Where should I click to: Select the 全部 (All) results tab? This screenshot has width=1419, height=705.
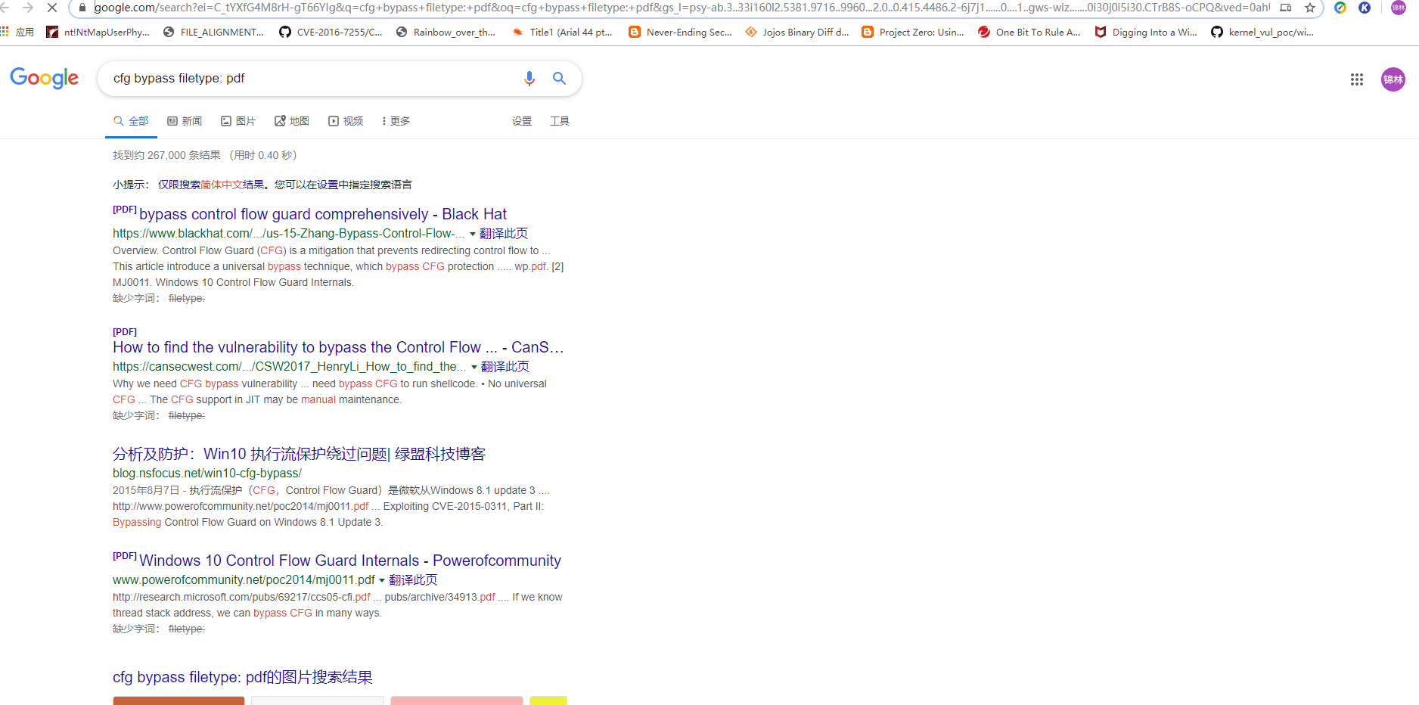tap(131, 121)
